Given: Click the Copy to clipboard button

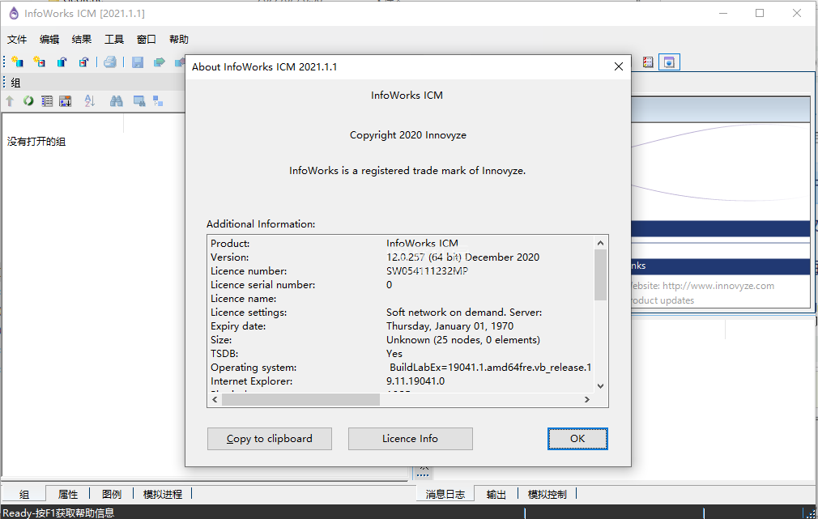Looking at the screenshot, I should [270, 439].
